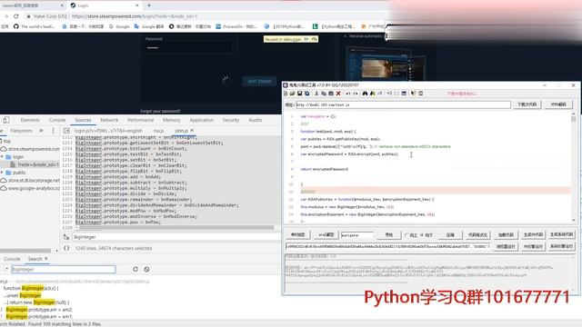Toggle navigator pane icon beside file tabs
Screen dimensions: 582x327
coord(66,131)
